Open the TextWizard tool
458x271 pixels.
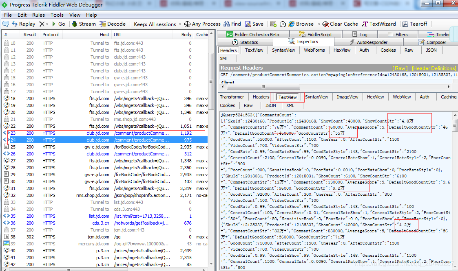(x=379, y=24)
